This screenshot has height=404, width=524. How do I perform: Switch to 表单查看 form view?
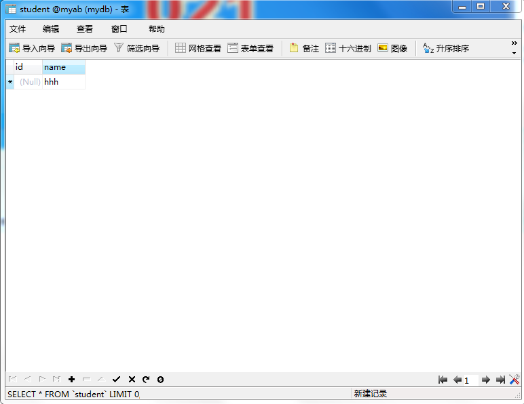(250, 48)
